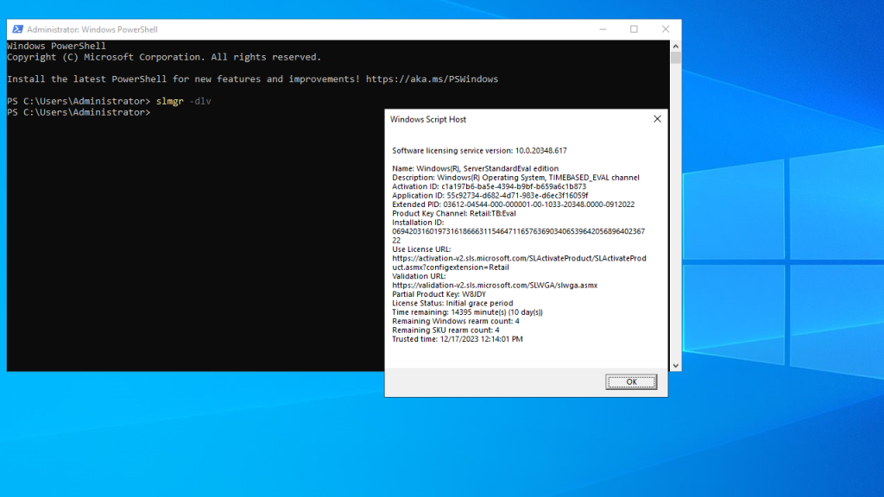Click the 'Use License URL:' label
Image resolution: width=884 pixels, height=497 pixels.
pyautogui.click(x=421, y=249)
